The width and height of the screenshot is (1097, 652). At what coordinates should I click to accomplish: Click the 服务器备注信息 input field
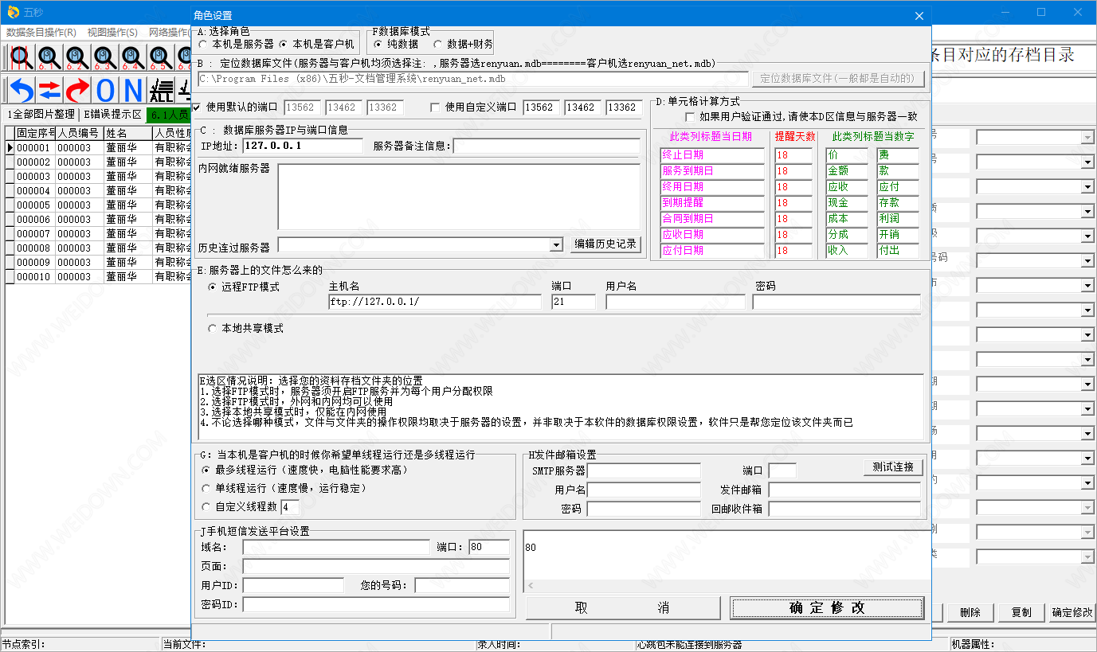coord(547,146)
